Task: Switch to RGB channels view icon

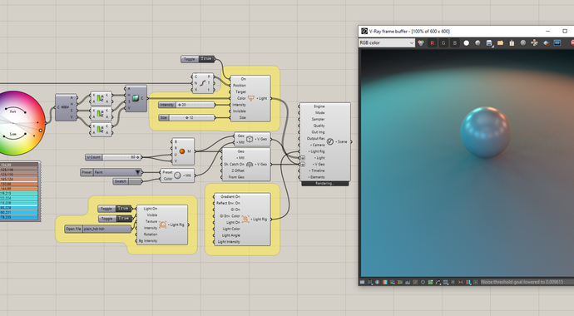Action: [x=421, y=42]
